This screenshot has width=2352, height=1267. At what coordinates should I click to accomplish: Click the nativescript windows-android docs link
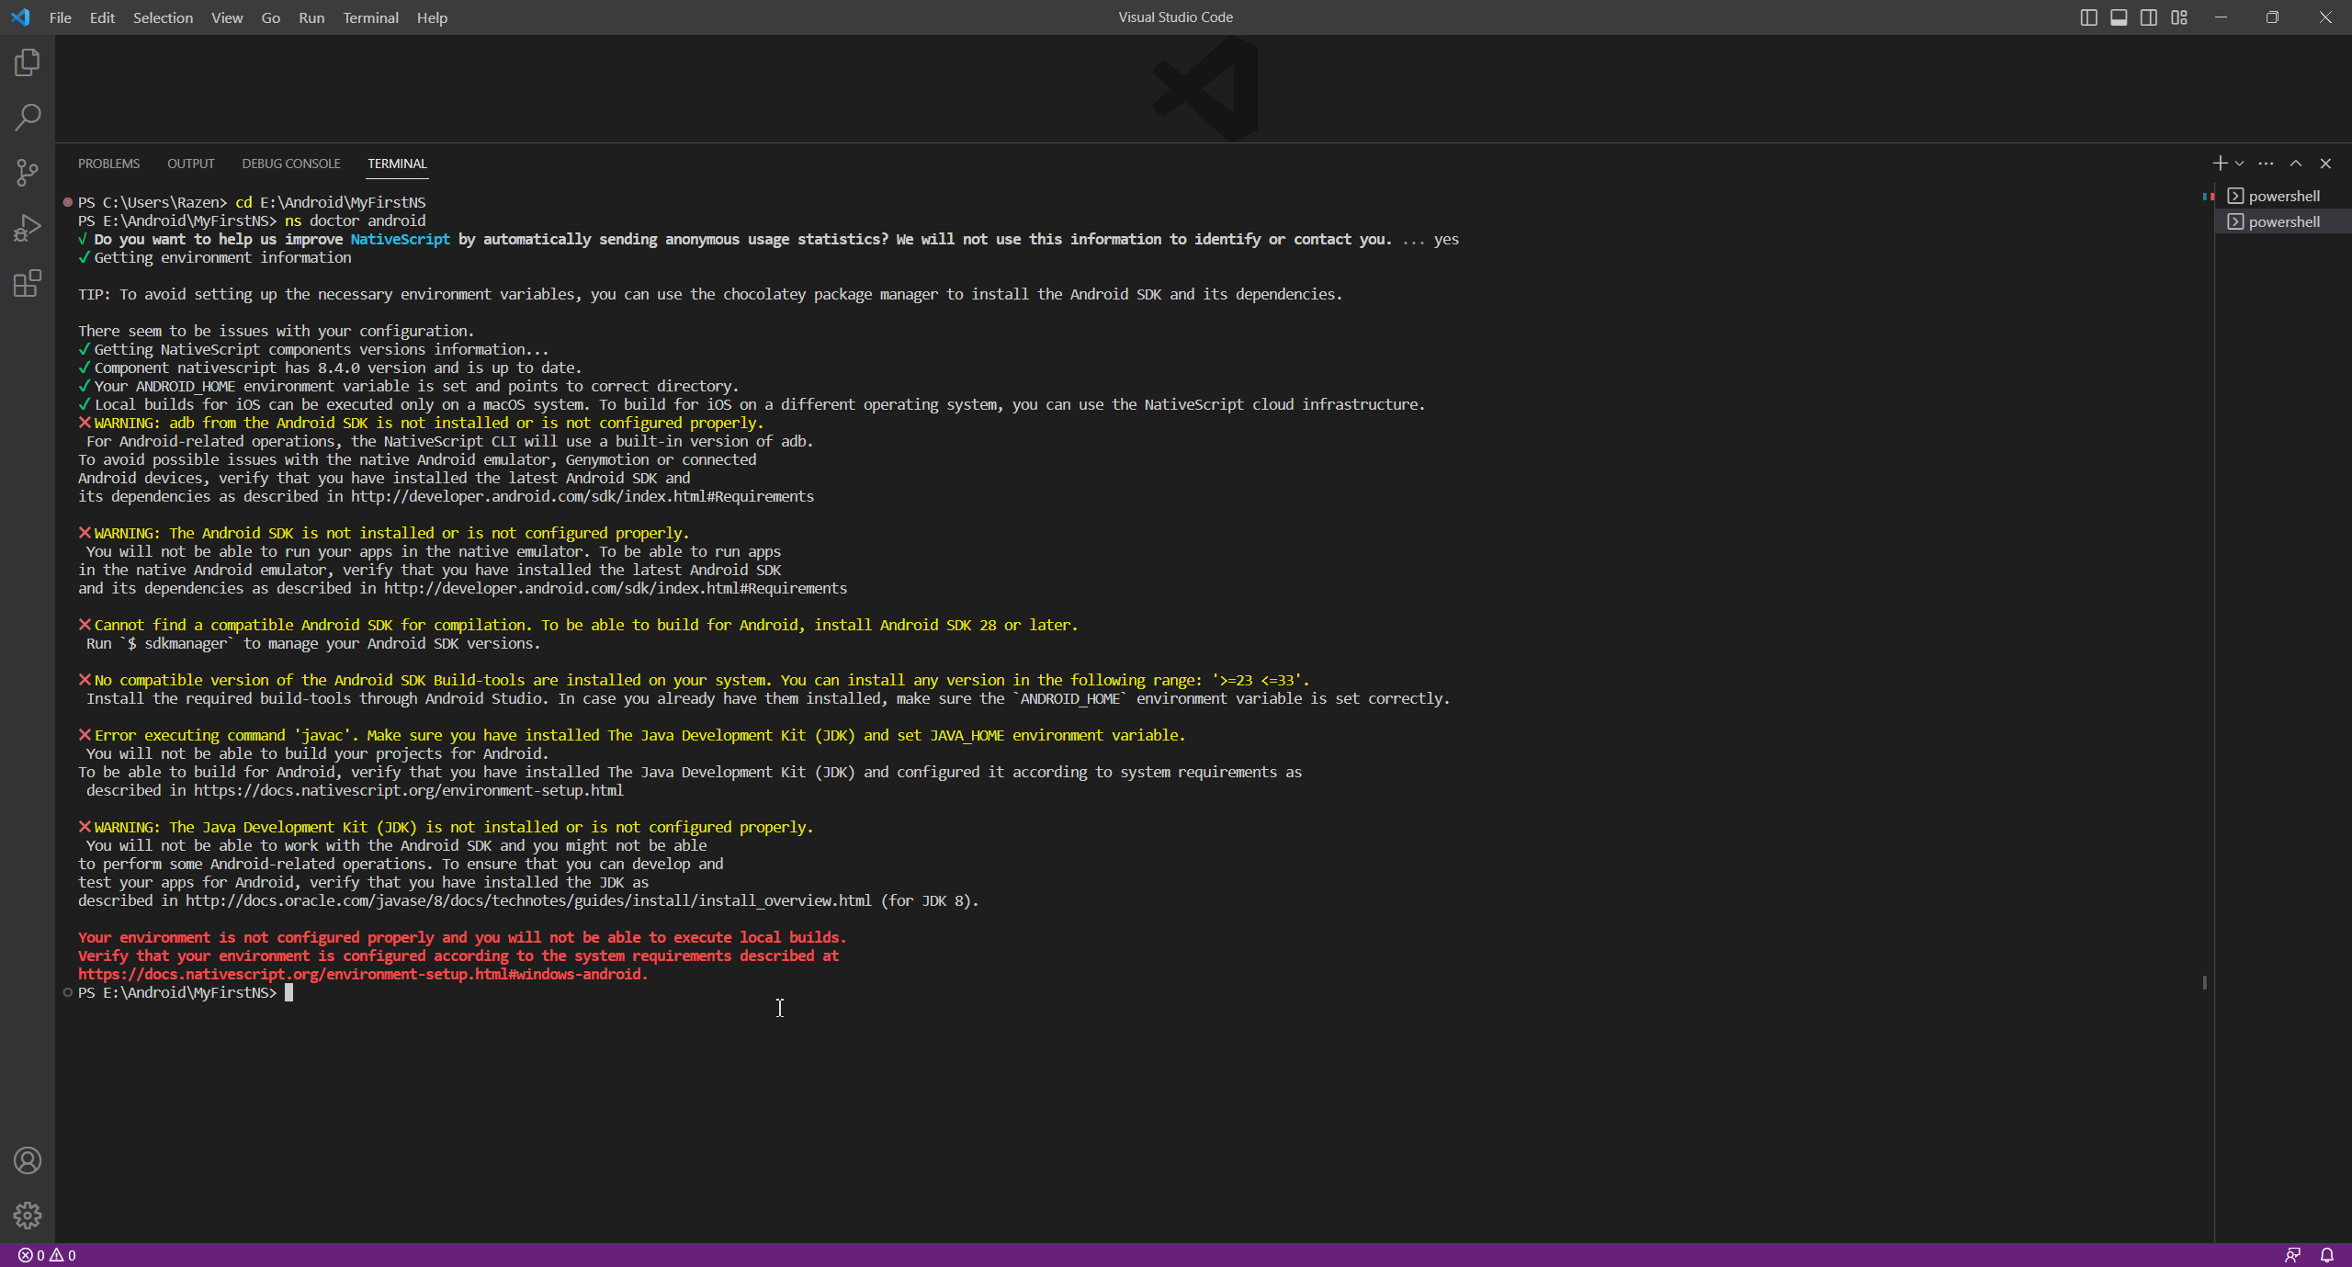click(363, 974)
